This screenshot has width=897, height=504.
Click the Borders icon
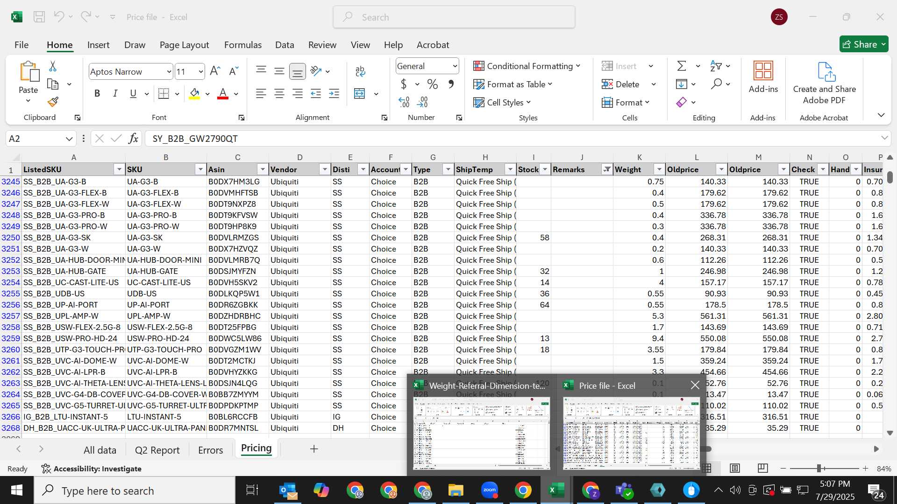[x=164, y=93]
